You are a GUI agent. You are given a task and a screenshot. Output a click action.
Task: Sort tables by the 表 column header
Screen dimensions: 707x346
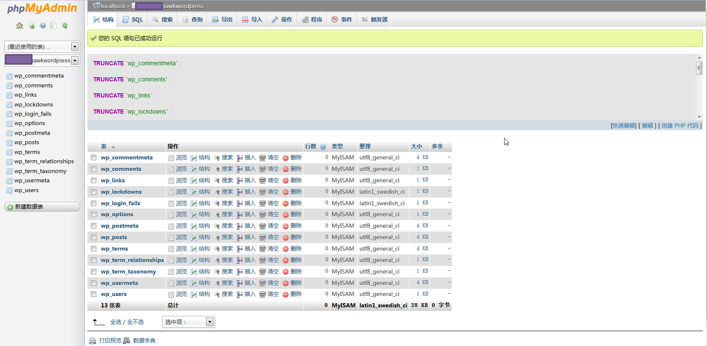click(104, 146)
